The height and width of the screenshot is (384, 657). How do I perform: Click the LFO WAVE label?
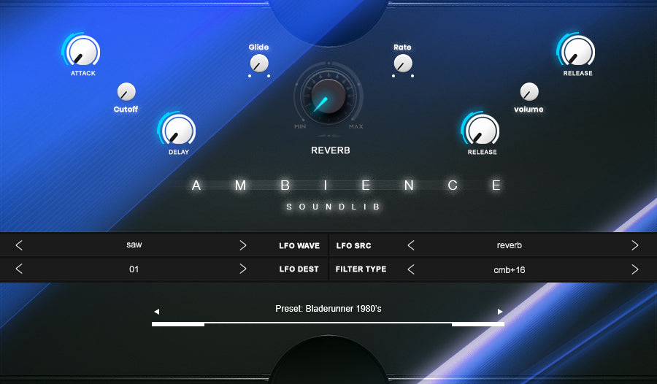coord(299,246)
